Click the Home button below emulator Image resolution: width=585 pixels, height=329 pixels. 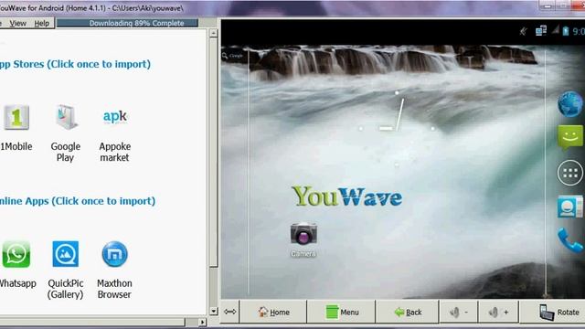pos(273,312)
